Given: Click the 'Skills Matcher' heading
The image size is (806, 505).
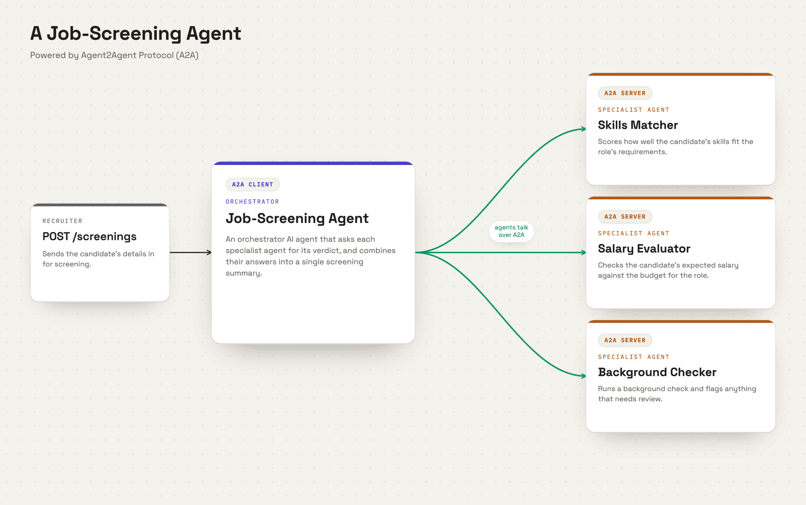Looking at the screenshot, I should 638,125.
